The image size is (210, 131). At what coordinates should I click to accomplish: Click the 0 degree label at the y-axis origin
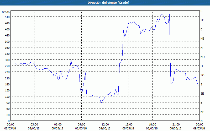(9, 121)
